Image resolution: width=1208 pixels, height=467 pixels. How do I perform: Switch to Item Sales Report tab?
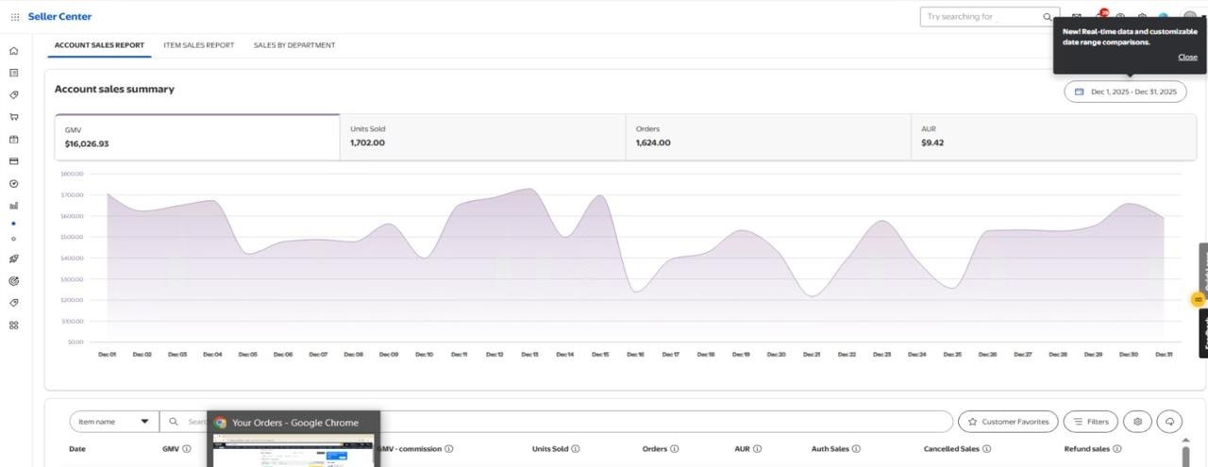pyautogui.click(x=199, y=45)
